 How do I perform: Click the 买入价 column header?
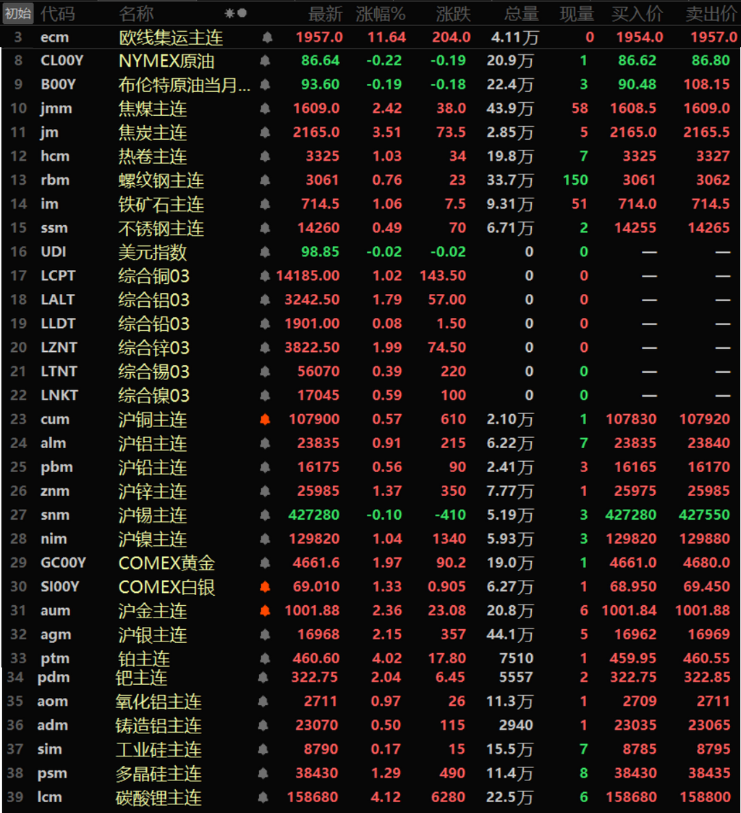(x=637, y=14)
